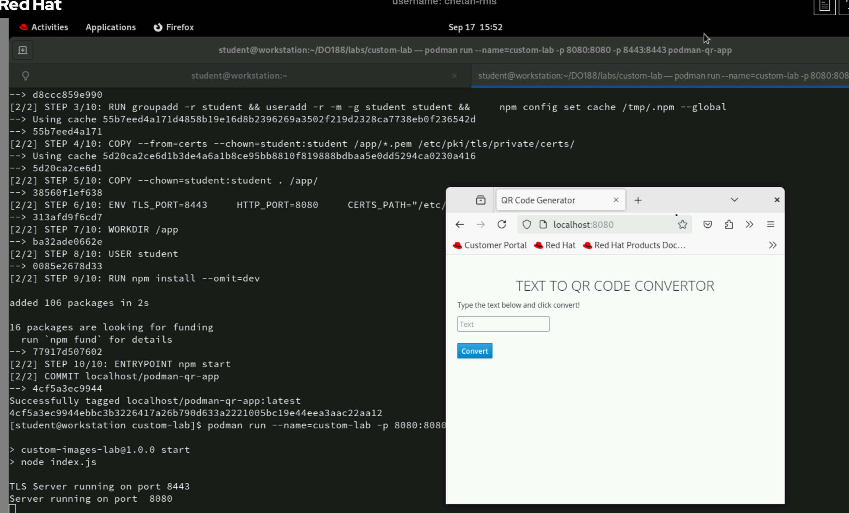Image resolution: width=849 pixels, height=513 pixels.
Task: Click the shield tracking protection icon
Action: click(527, 225)
